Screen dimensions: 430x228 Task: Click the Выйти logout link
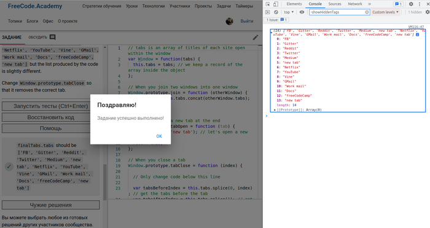pyautogui.click(x=247, y=21)
